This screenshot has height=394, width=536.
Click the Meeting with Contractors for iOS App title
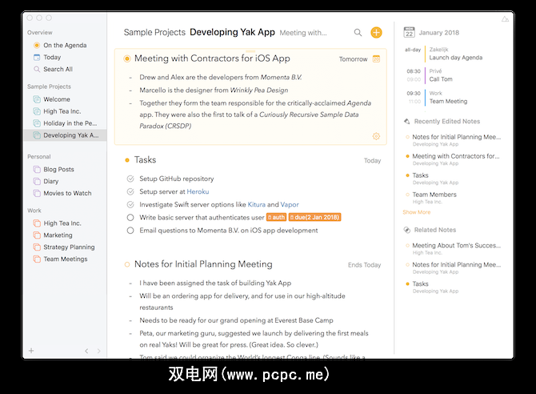point(212,58)
